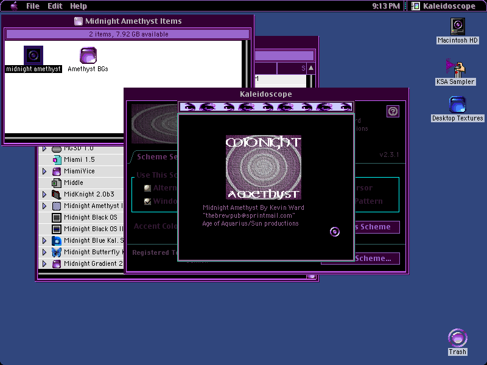Select the Amethyst BGs folder icon
Image resolution: width=487 pixels, height=365 pixels.
click(x=88, y=55)
